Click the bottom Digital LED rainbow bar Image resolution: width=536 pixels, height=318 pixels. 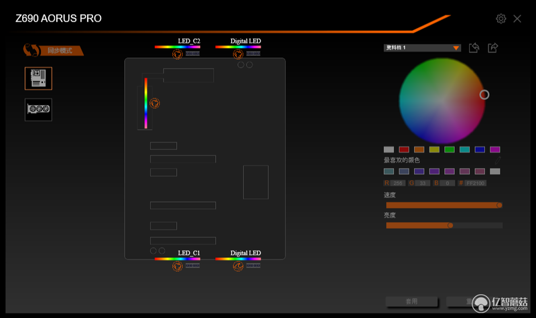coord(238,259)
